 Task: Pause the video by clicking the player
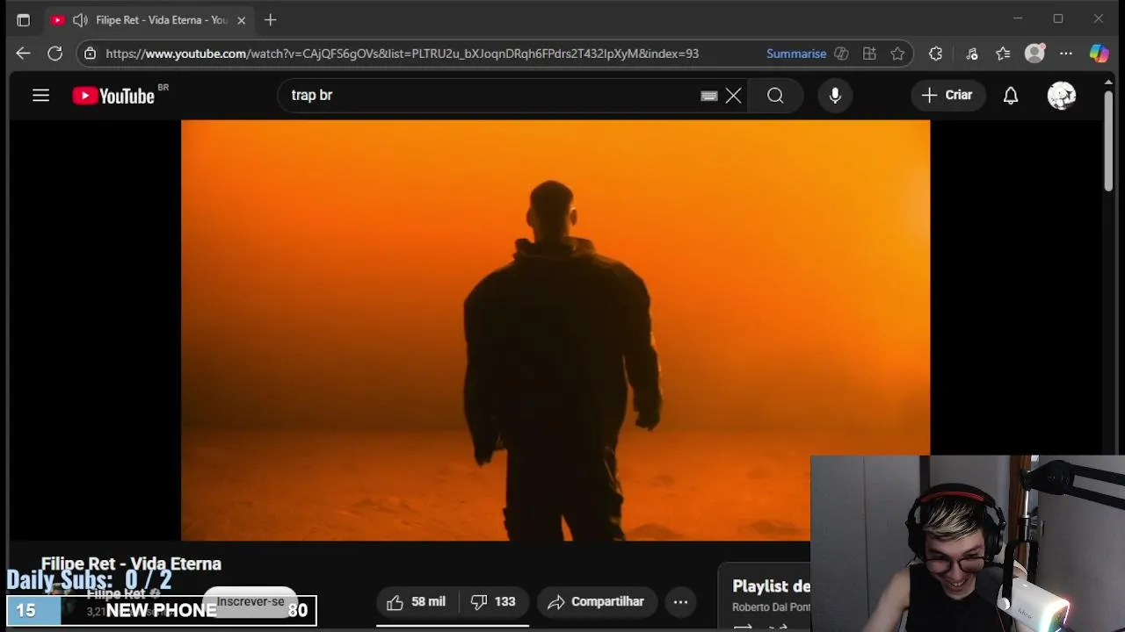click(x=555, y=330)
